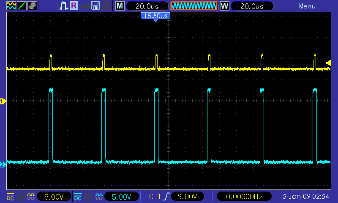The width and height of the screenshot is (338, 203).
Task: Click the waveform memory overview bar
Action: pyautogui.click(x=194, y=6)
